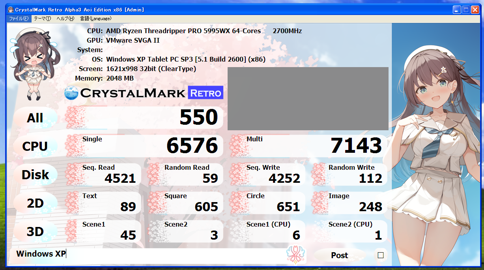Run the 3D benchmark

(x=35, y=232)
